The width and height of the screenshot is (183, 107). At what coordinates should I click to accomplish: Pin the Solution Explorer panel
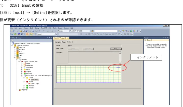coord(49,38)
